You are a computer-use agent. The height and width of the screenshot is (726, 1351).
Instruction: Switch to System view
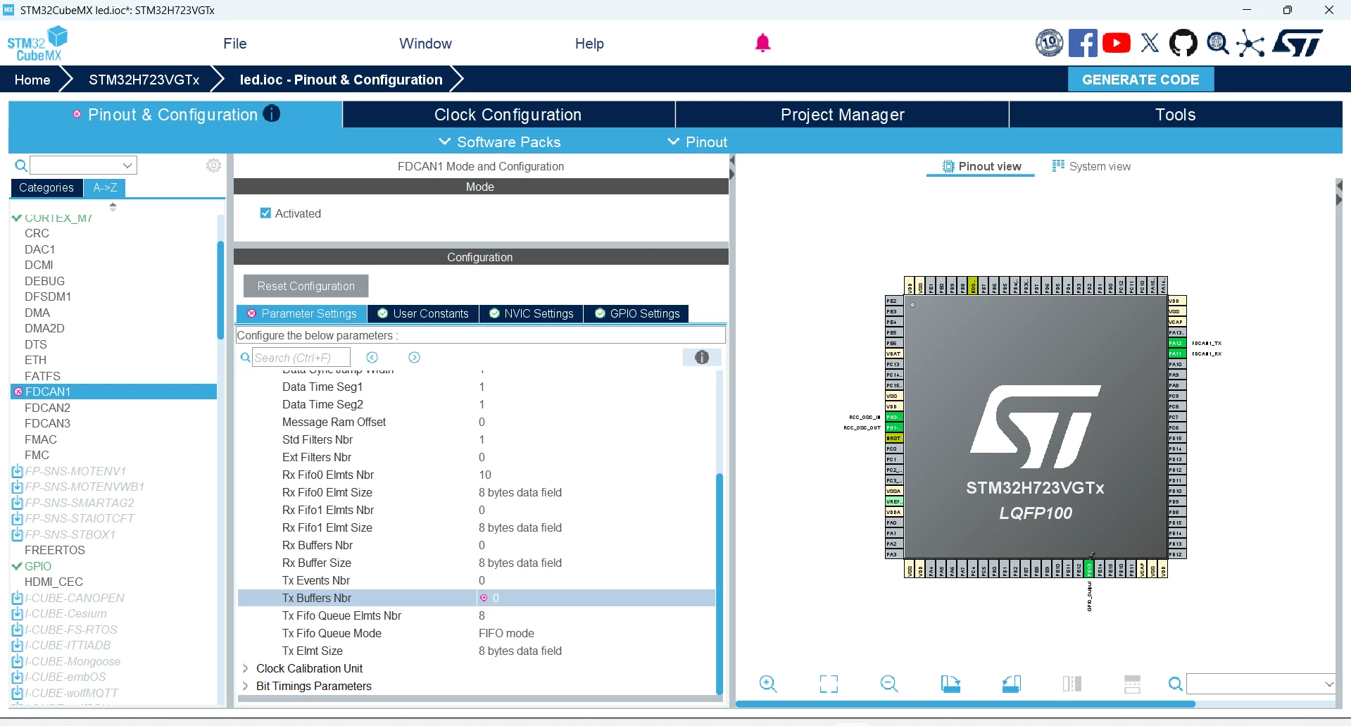(1092, 166)
